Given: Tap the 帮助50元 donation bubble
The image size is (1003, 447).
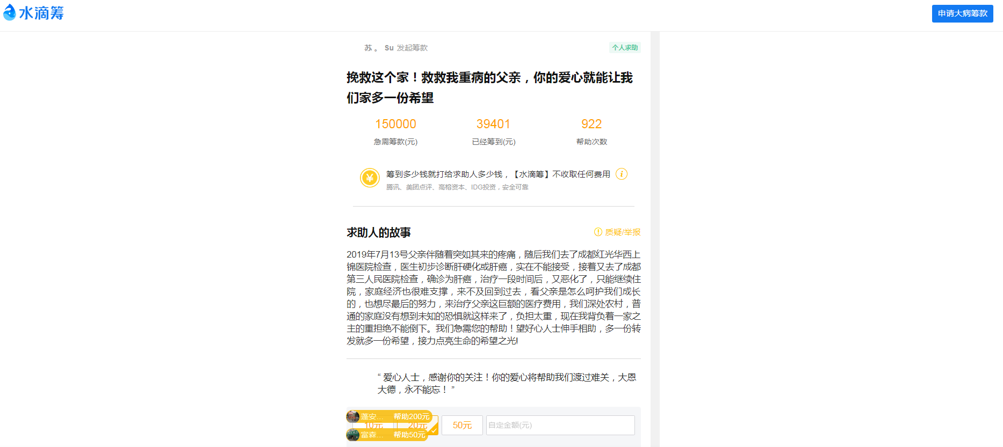Looking at the screenshot, I should click(409, 435).
